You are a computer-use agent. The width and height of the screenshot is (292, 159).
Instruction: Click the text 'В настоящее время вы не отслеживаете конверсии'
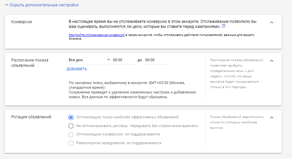pyautogui.click(x=163, y=24)
